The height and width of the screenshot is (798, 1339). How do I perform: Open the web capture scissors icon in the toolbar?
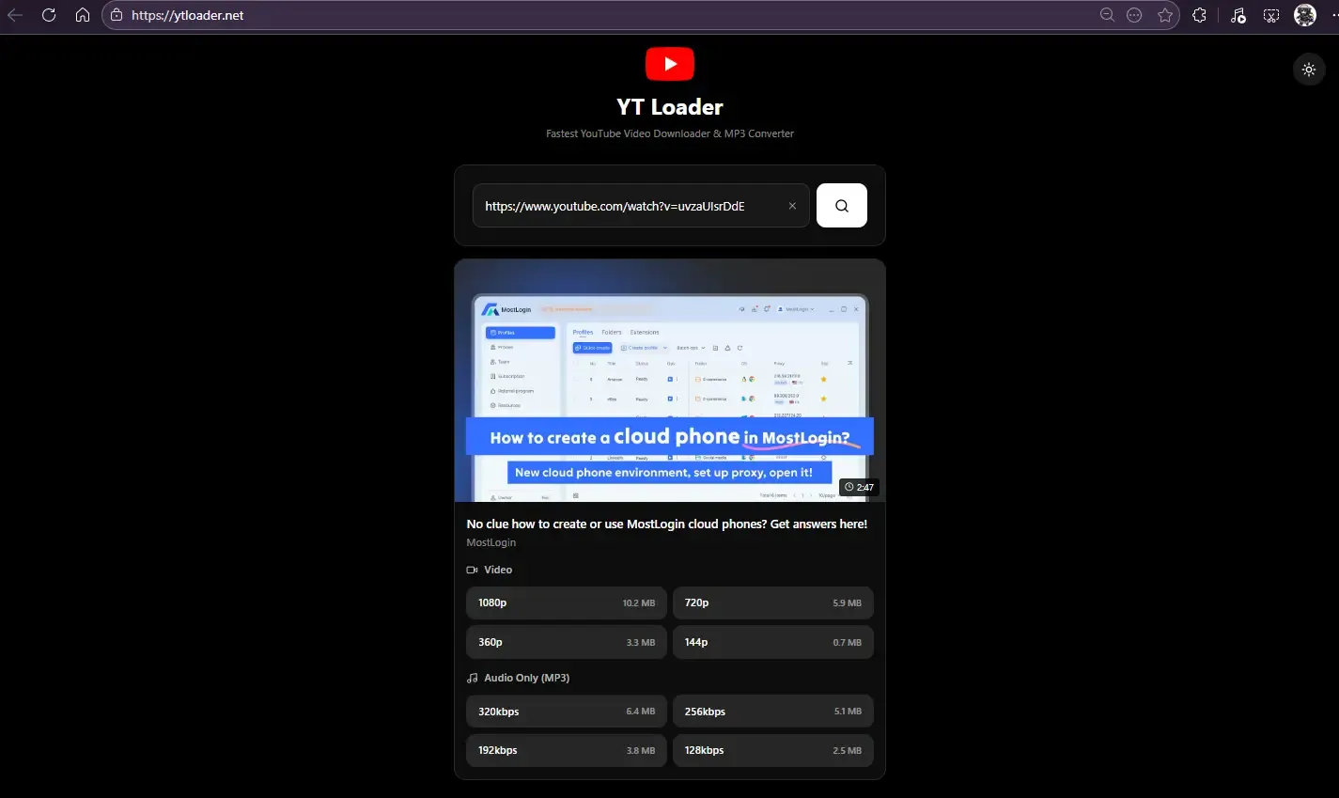(1271, 15)
